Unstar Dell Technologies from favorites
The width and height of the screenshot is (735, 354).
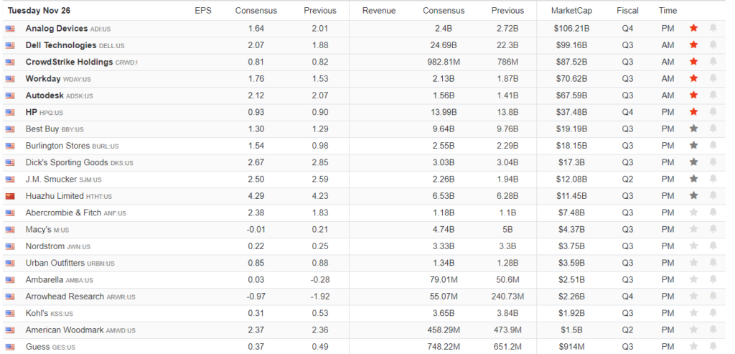point(693,45)
